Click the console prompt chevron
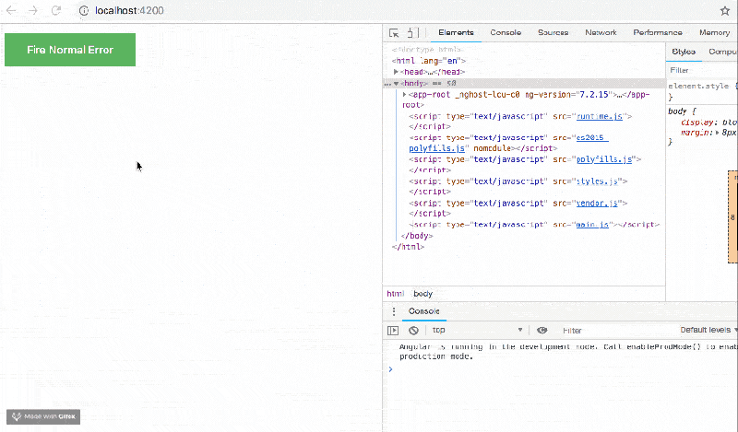Screen dimensions: 738x432 pos(390,369)
